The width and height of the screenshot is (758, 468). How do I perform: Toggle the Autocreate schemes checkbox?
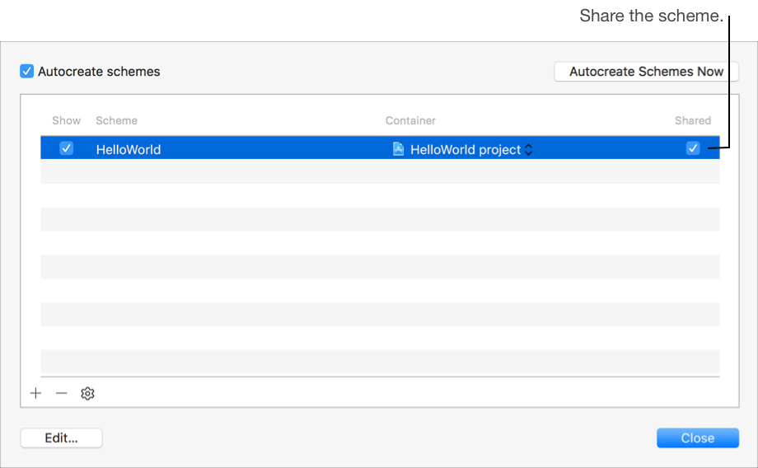click(x=27, y=72)
